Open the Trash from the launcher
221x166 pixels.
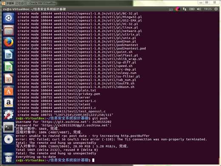(x=8, y=158)
